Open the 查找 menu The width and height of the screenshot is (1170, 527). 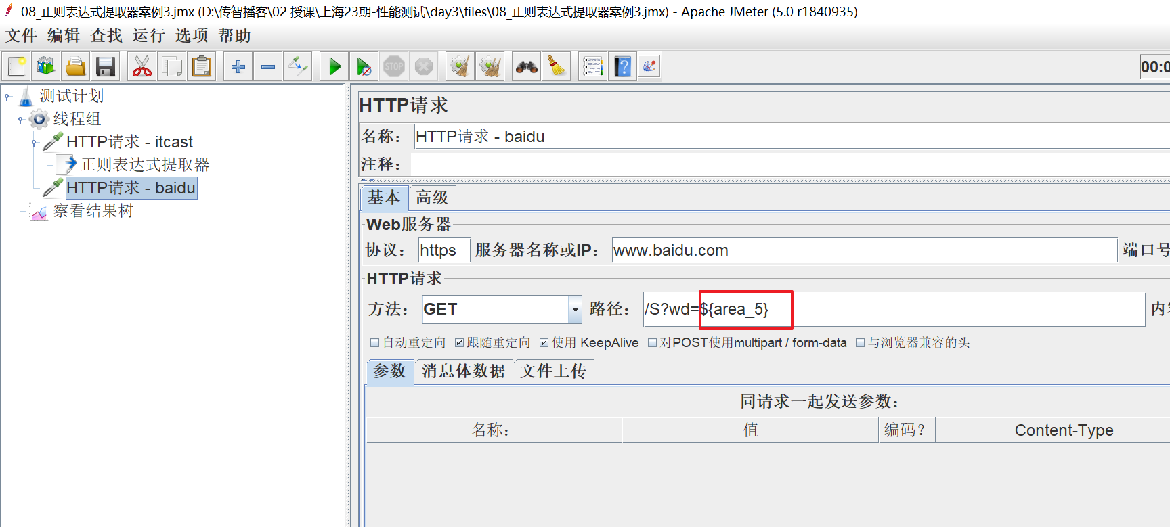106,35
